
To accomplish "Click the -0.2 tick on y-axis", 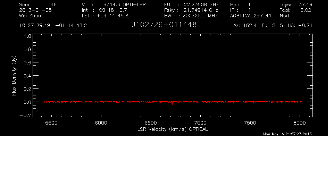I will pos(25,115).
